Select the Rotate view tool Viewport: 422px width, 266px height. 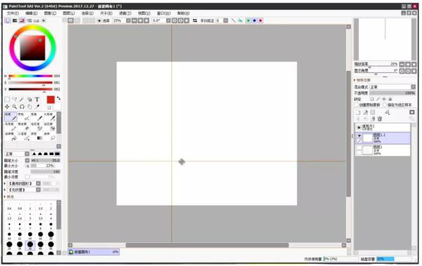22,107
